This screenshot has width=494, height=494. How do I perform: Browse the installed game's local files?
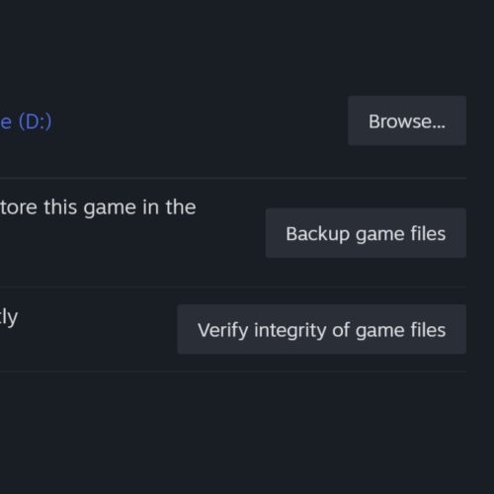tap(407, 121)
